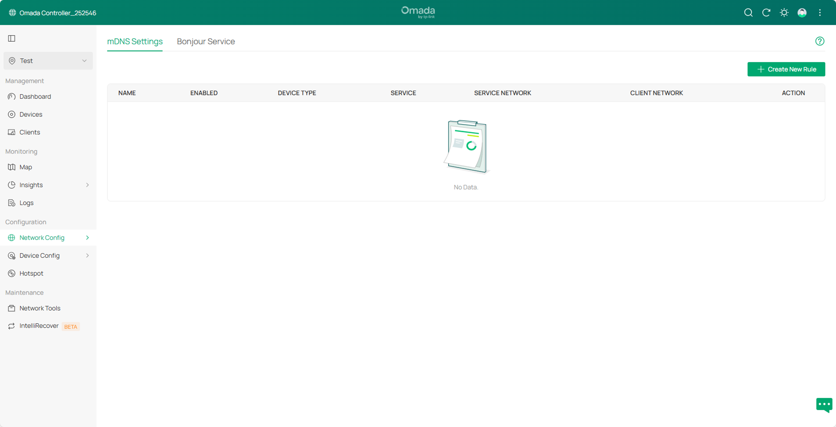This screenshot has width=836, height=427.
Task: Open the Map view
Action: pos(25,167)
